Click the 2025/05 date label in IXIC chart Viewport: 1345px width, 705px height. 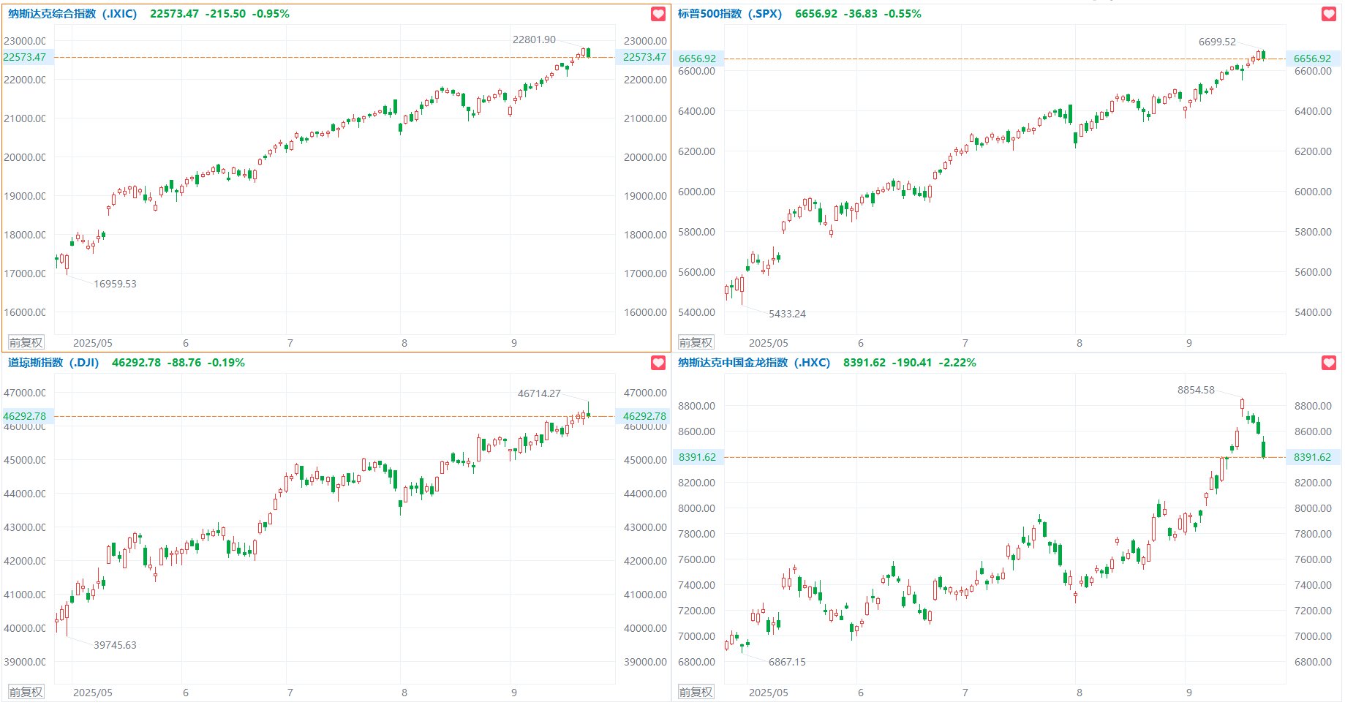93,343
